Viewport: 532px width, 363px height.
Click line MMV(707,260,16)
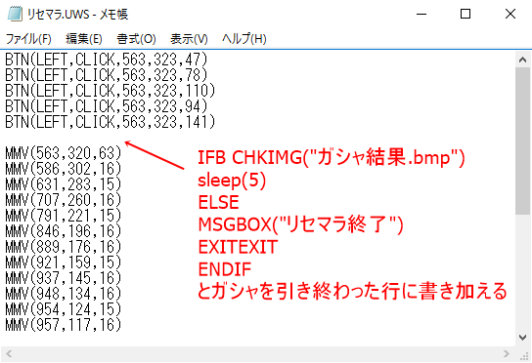pos(64,200)
